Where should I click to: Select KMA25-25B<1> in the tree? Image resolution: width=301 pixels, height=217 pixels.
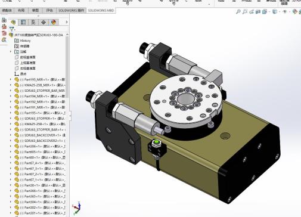click(42, 124)
